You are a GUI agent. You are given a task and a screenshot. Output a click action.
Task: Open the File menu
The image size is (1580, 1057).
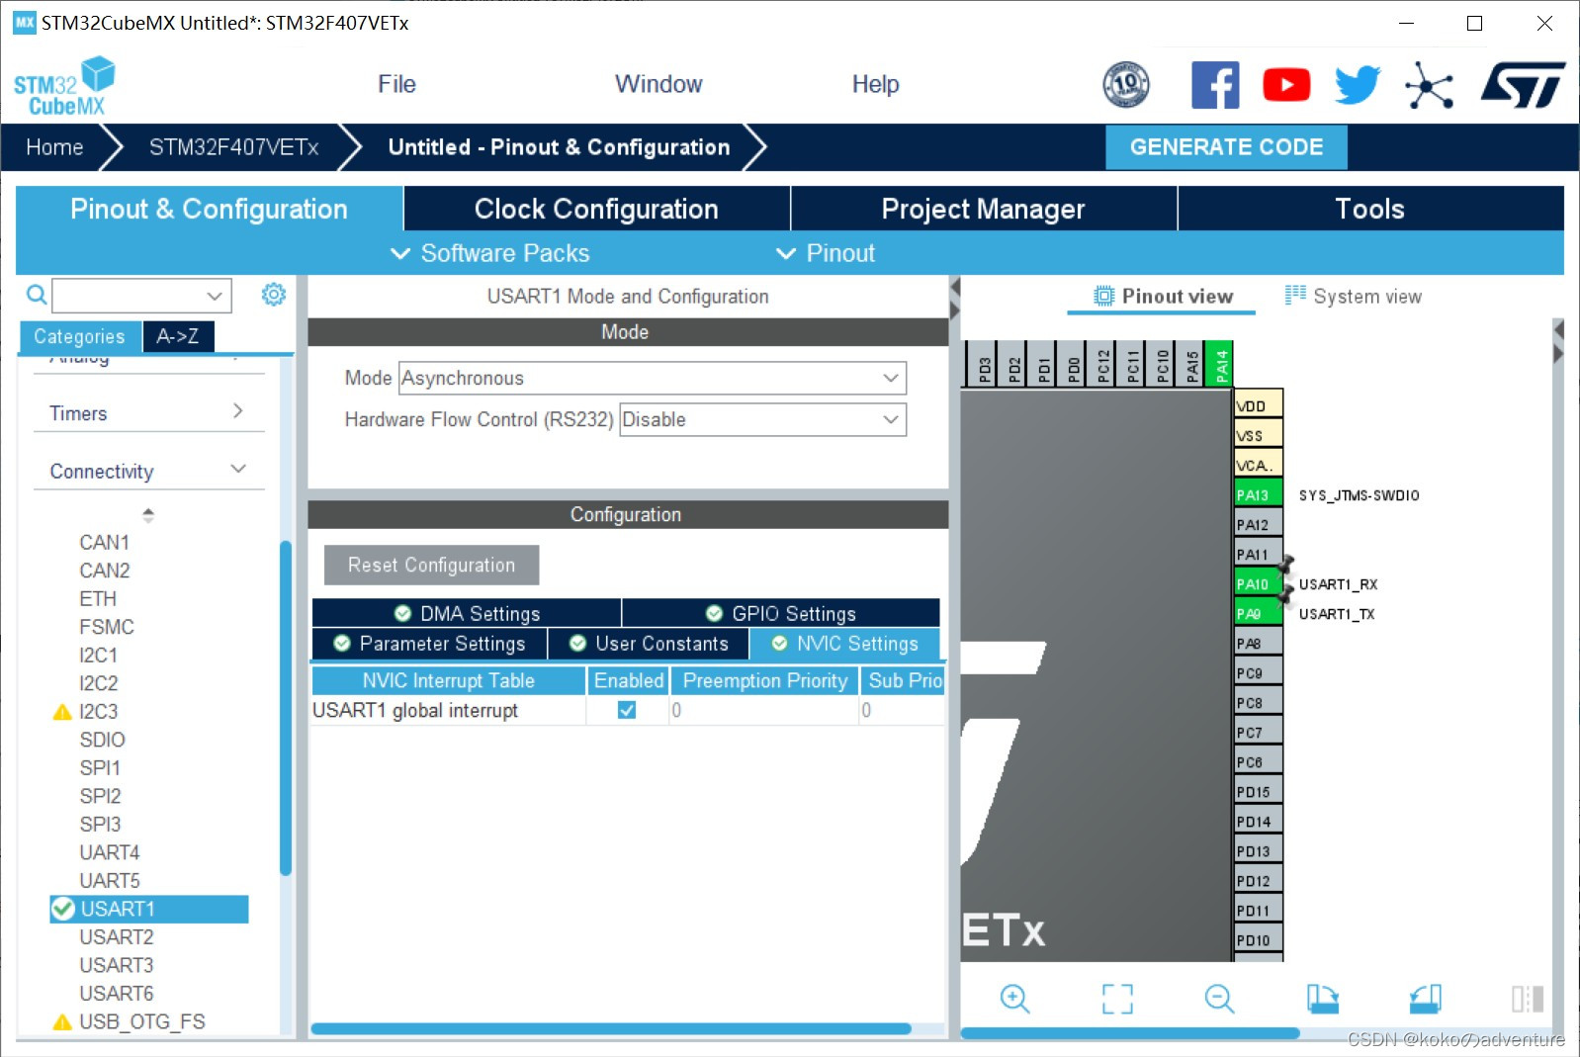point(396,84)
